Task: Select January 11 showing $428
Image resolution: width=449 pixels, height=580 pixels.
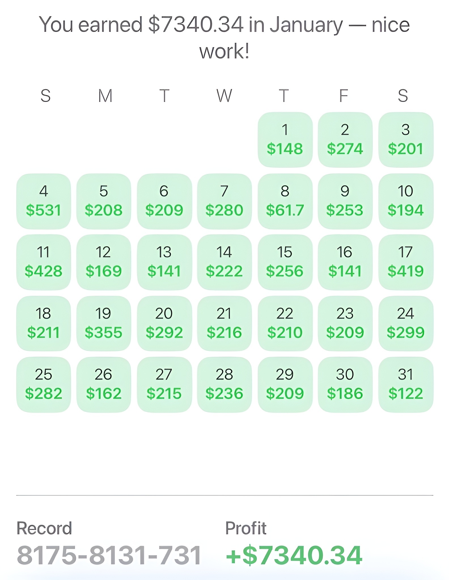Action: click(x=43, y=262)
